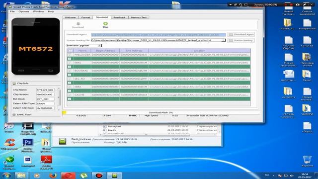Toggle the CACHE row checkbox
318x179 pixels.
point(70,95)
